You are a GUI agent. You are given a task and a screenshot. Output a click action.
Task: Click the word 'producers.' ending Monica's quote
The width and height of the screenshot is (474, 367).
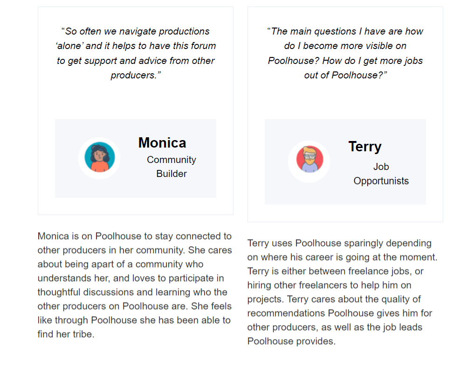click(136, 75)
